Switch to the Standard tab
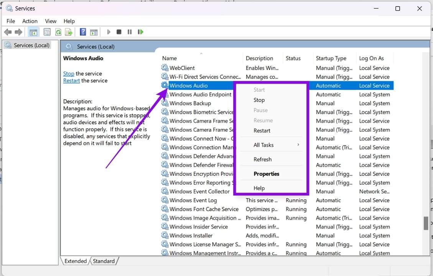This screenshot has height=276, width=433. pos(104,261)
